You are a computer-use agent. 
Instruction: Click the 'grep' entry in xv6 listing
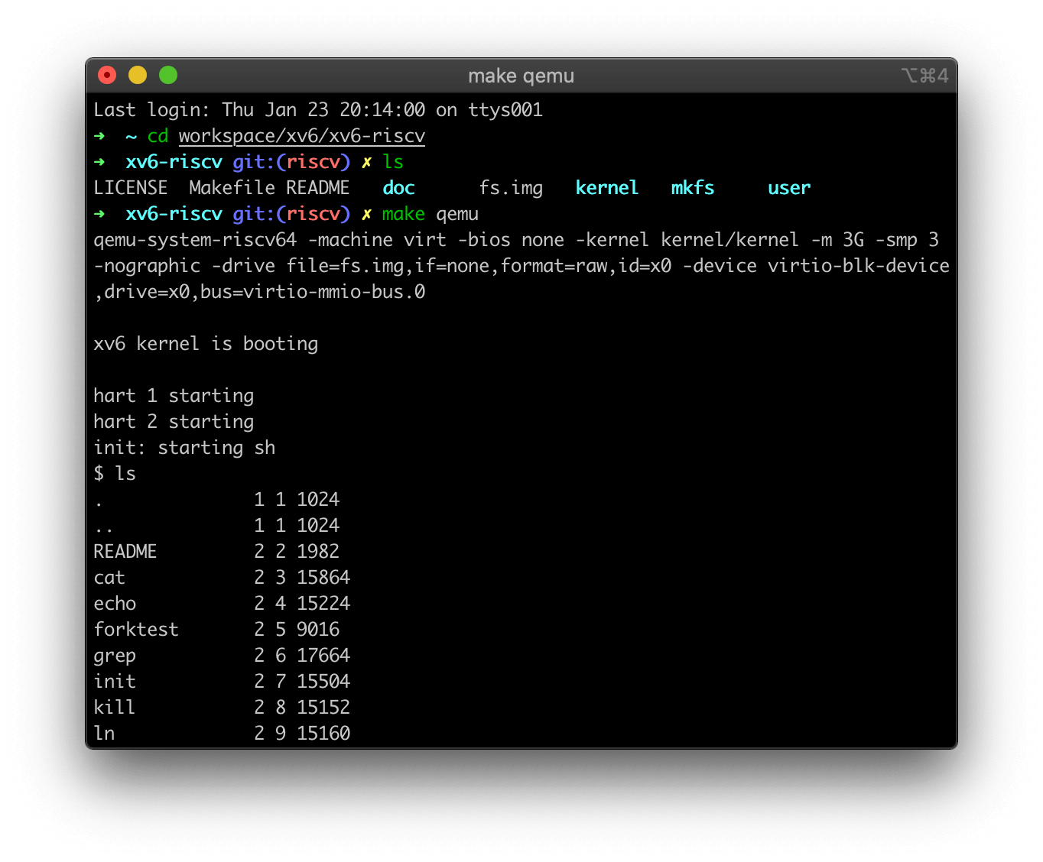click(x=115, y=656)
